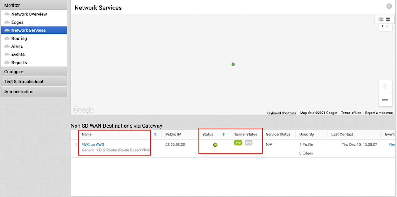This screenshot has width=397, height=197.
Task: Open Network Overview in Monitor sidebar
Action: (x=29, y=14)
